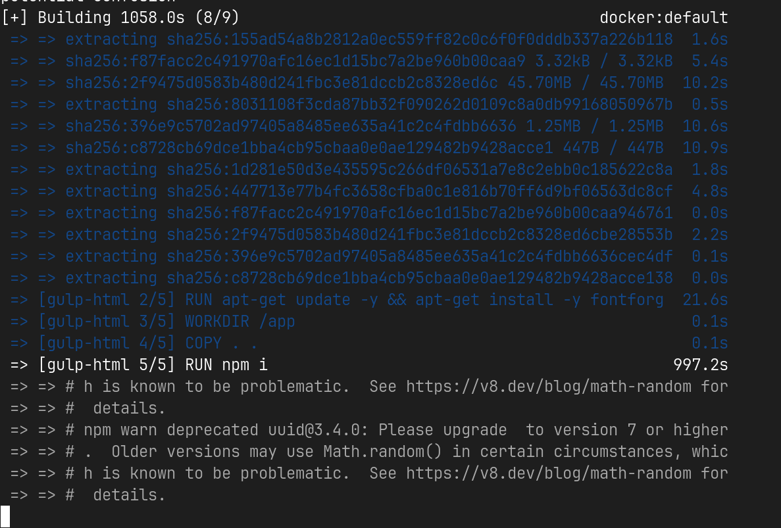
Task: Click the extracting sha256:155ad54a8b line
Action: (x=368, y=39)
